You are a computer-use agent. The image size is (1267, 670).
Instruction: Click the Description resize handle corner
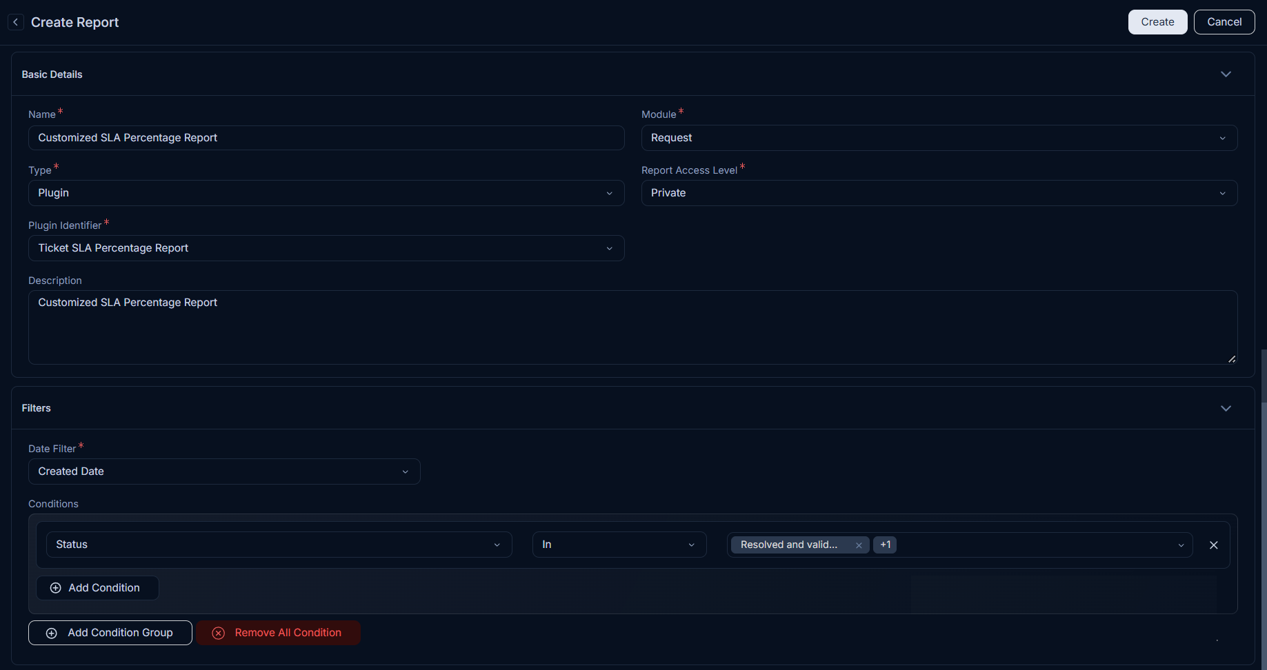[x=1232, y=358]
